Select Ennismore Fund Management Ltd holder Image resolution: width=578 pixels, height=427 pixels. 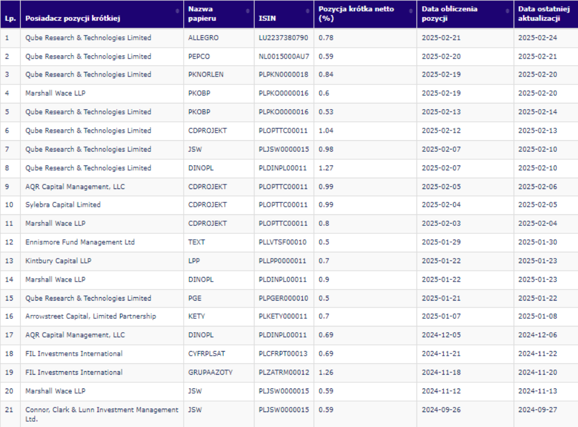[80, 243]
